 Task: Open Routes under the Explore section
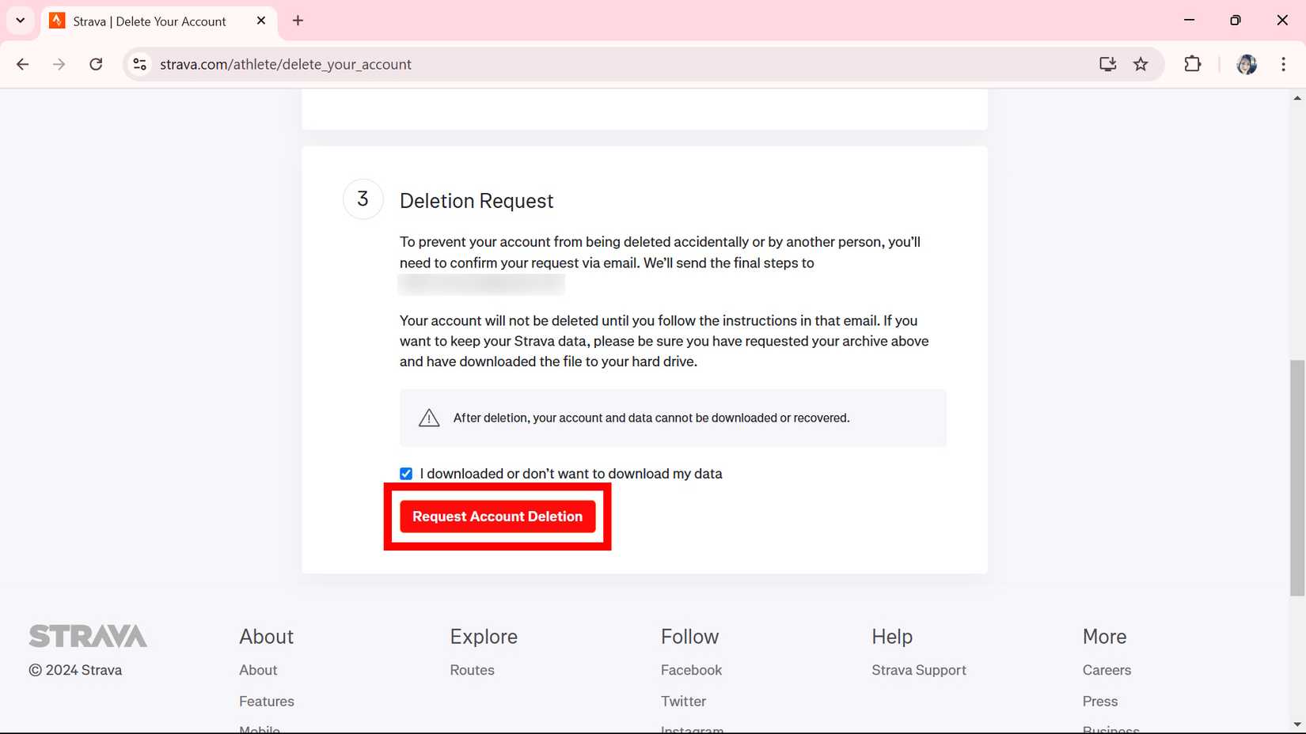(472, 669)
